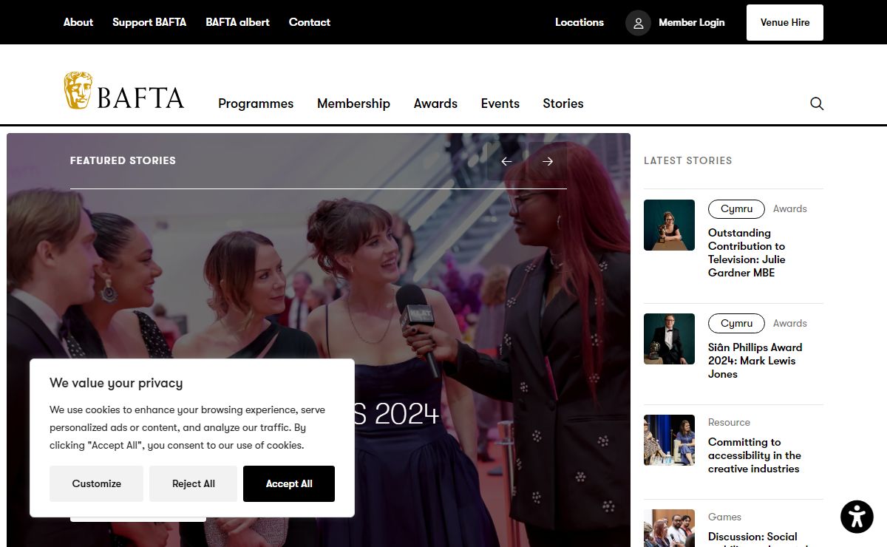Click Reject All cookies
The image size is (887, 547).
tap(194, 483)
